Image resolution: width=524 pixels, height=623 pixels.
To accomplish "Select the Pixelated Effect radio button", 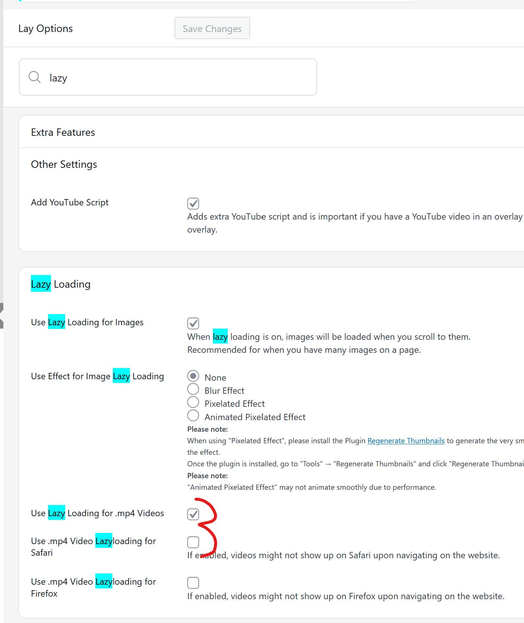I will click(x=193, y=402).
